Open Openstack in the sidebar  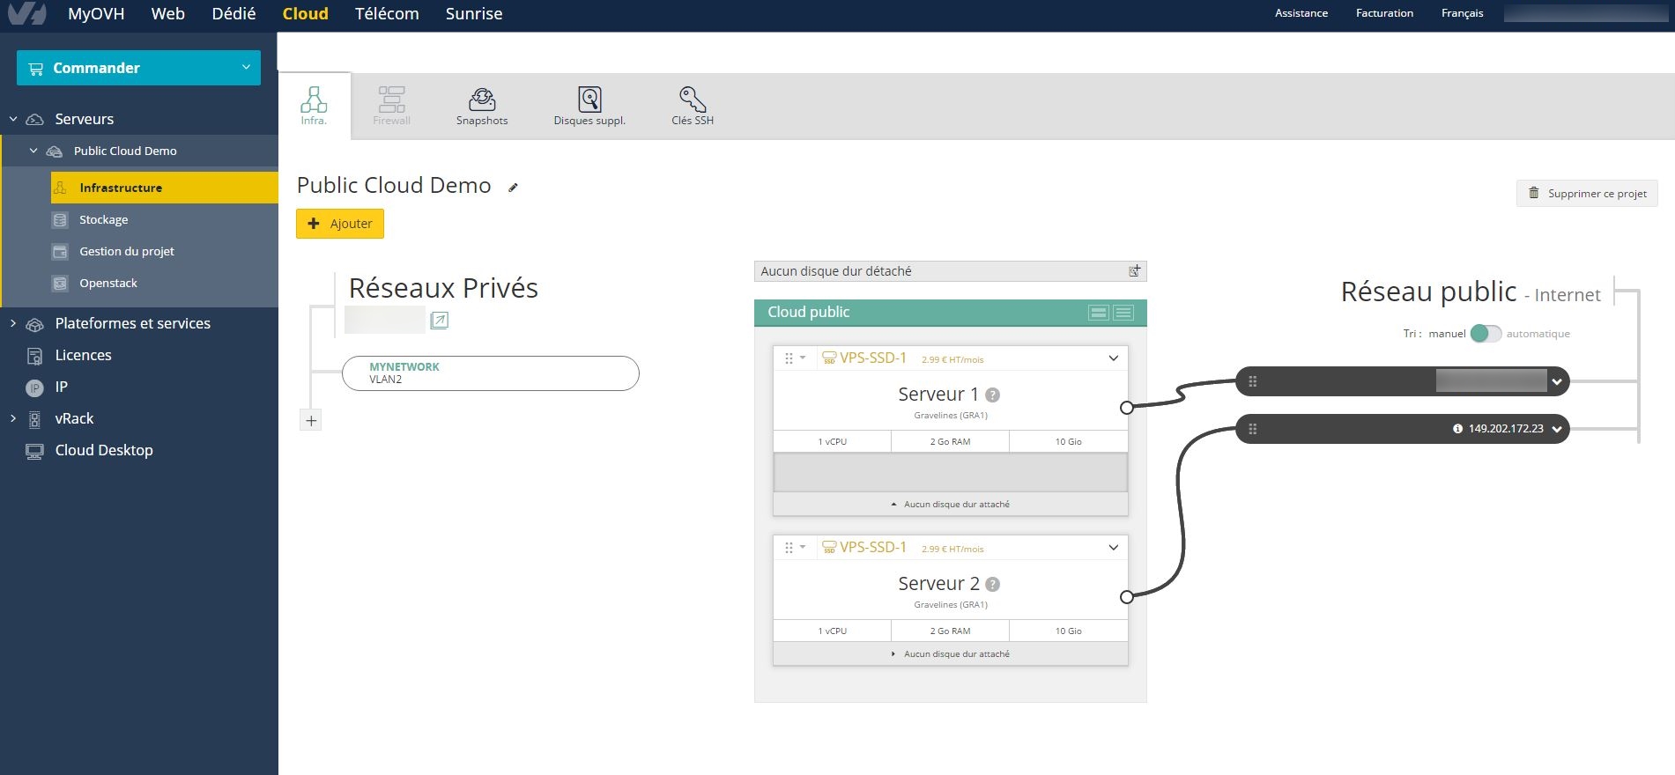(x=108, y=283)
